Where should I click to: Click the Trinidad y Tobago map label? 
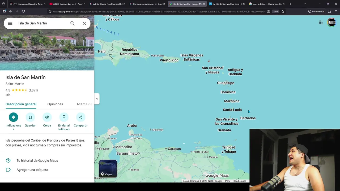229,149
